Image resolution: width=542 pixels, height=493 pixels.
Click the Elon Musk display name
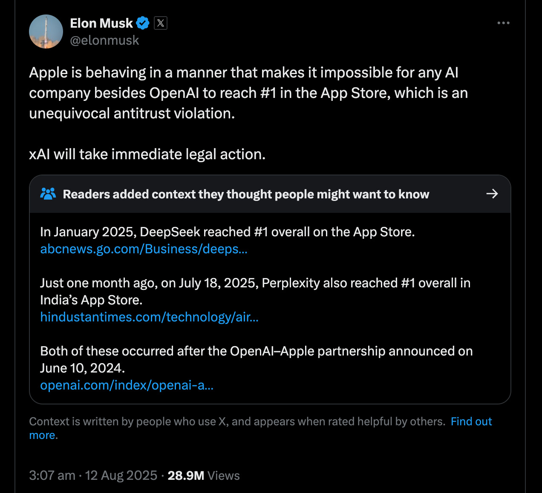tap(102, 23)
